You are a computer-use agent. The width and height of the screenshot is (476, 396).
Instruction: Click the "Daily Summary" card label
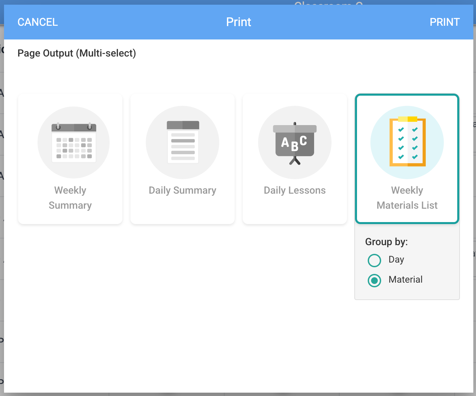[x=182, y=190]
